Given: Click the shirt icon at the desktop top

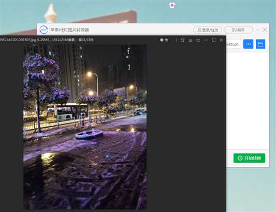Looking at the screenshot, I should (x=172, y=6).
